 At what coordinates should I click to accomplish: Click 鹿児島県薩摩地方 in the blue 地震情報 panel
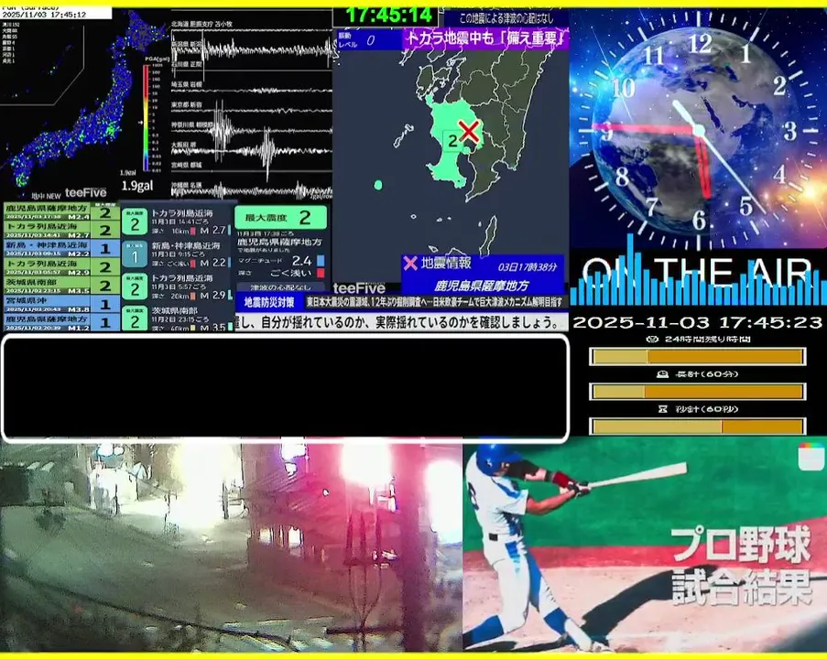481,286
